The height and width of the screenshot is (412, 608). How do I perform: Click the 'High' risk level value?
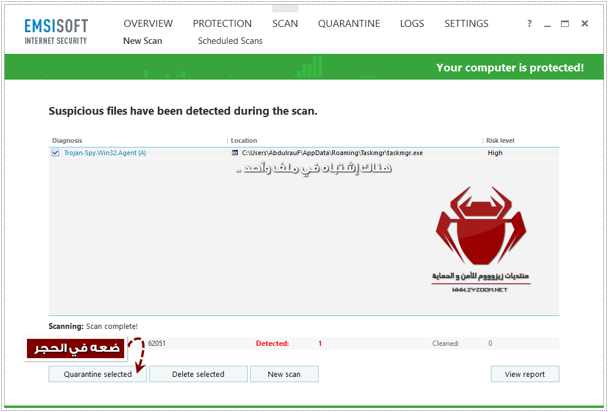pyautogui.click(x=495, y=153)
